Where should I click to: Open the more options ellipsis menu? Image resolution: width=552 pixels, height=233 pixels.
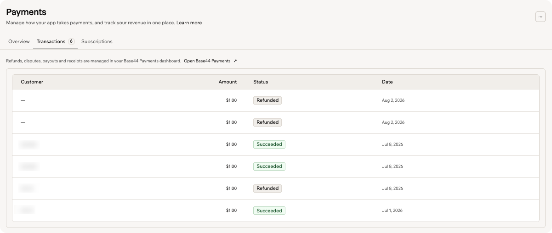click(540, 17)
